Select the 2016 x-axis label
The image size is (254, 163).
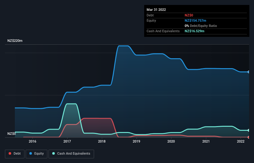[x=32, y=141]
